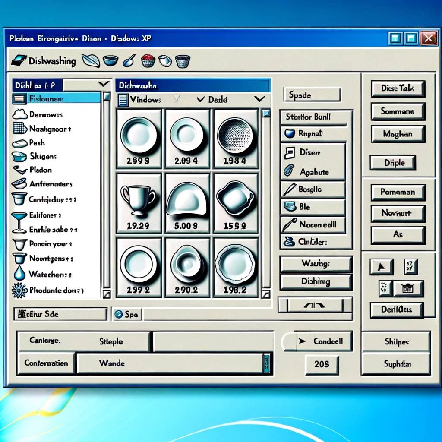Click the Wande progress bar slider handle
Viewport: 442px width, 442px height.
267,363
